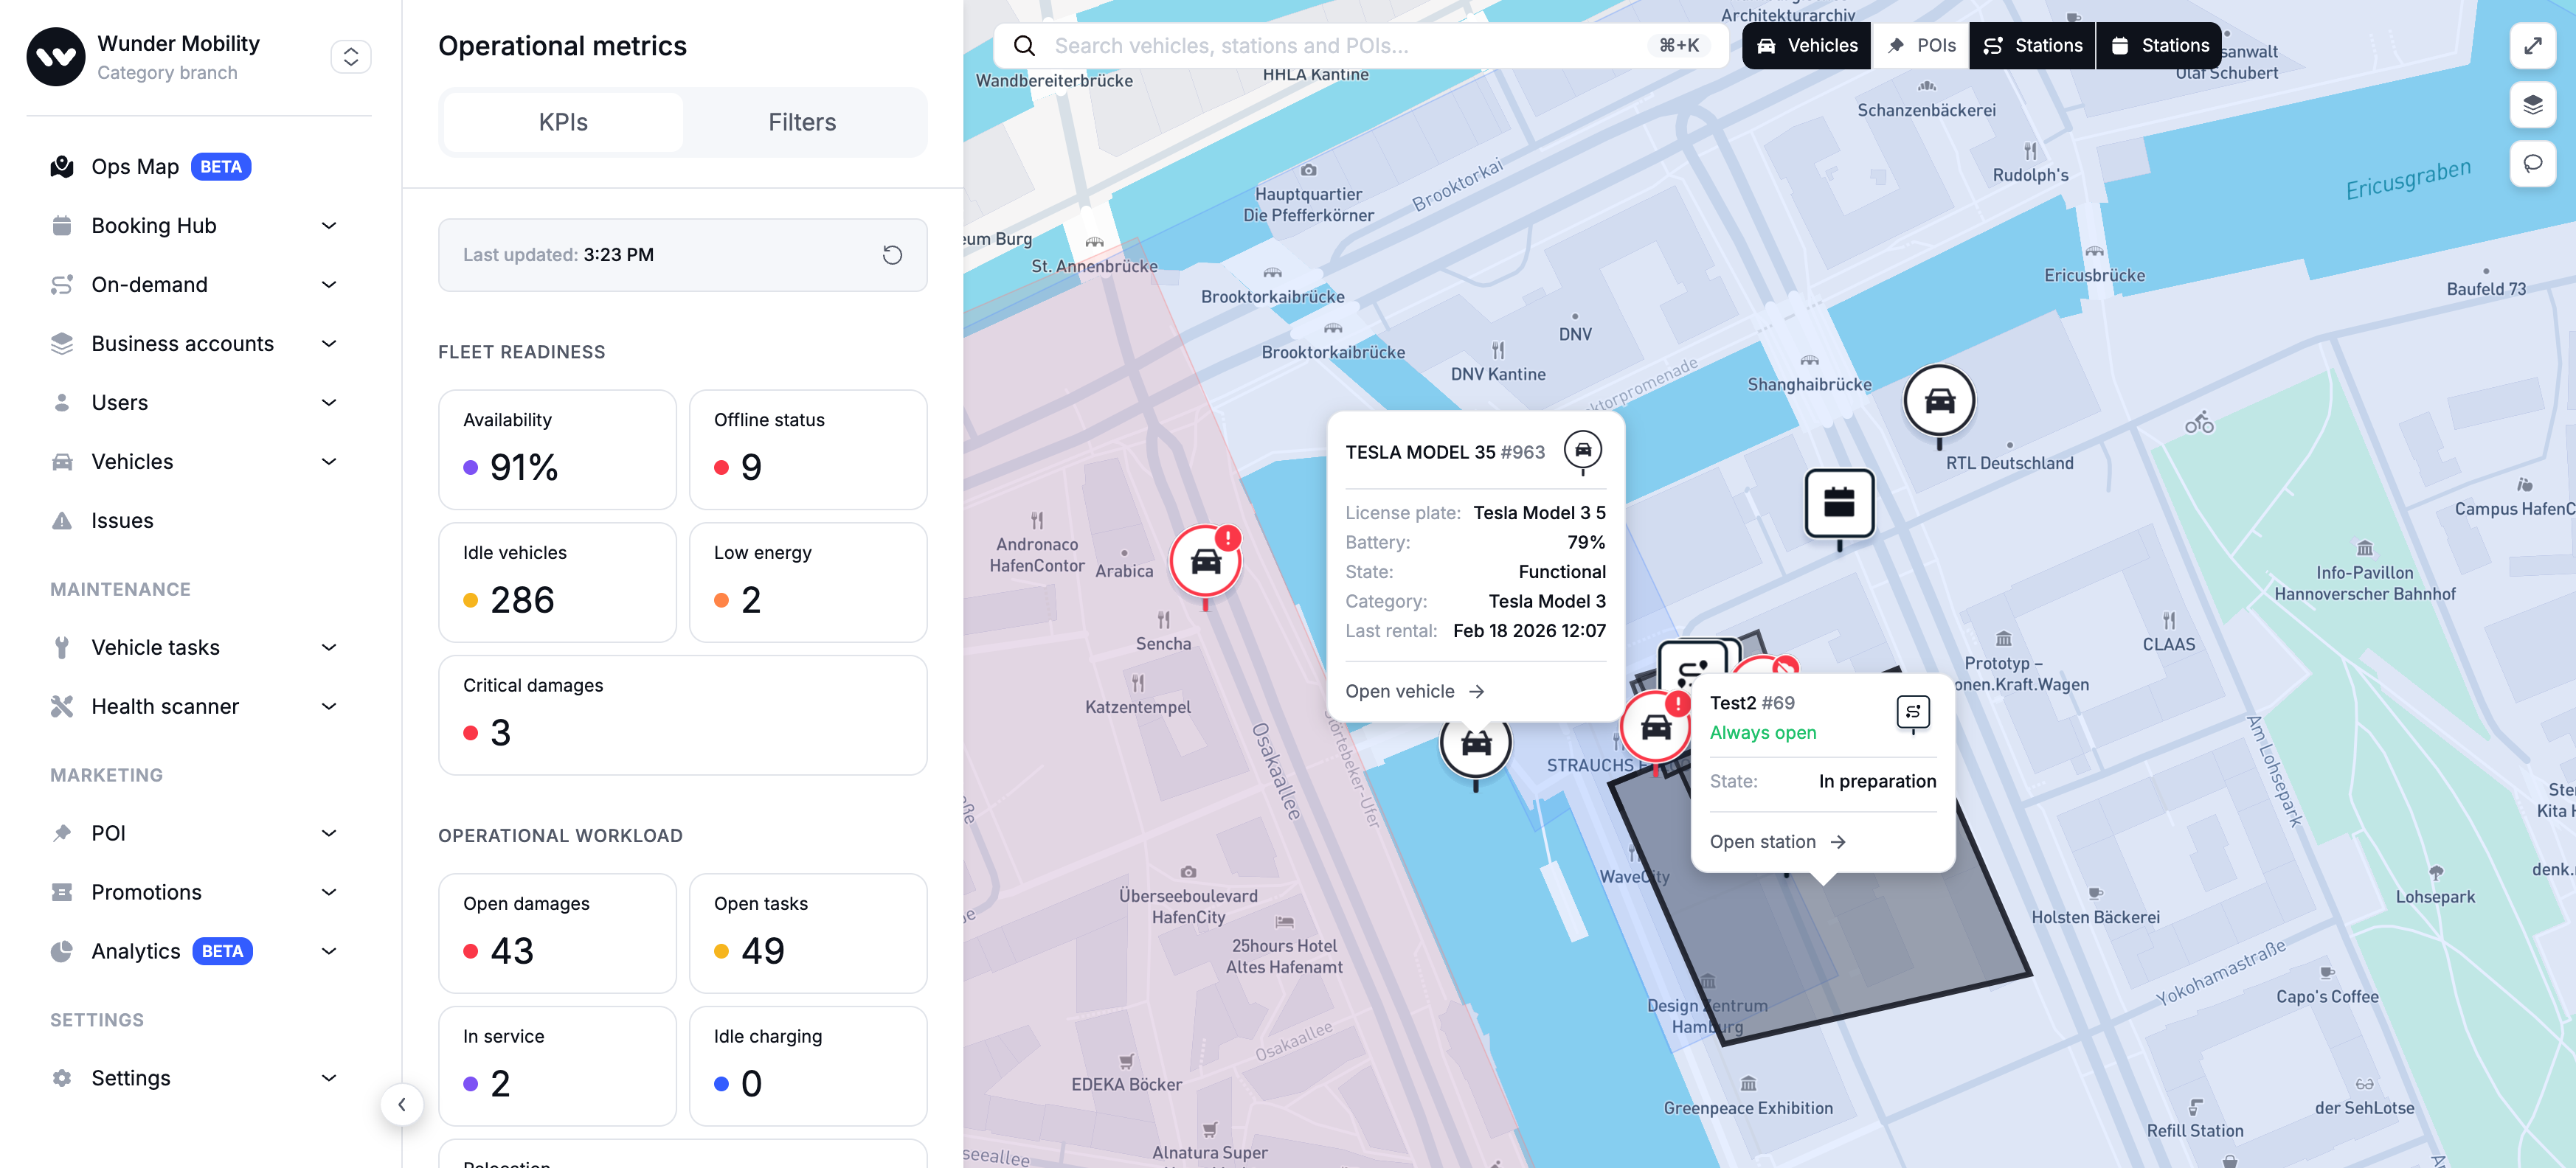2576x1168 pixels.
Task: Toggle the Vehicles map filter
Action: pyautogui.click(x=1806, y=46)
